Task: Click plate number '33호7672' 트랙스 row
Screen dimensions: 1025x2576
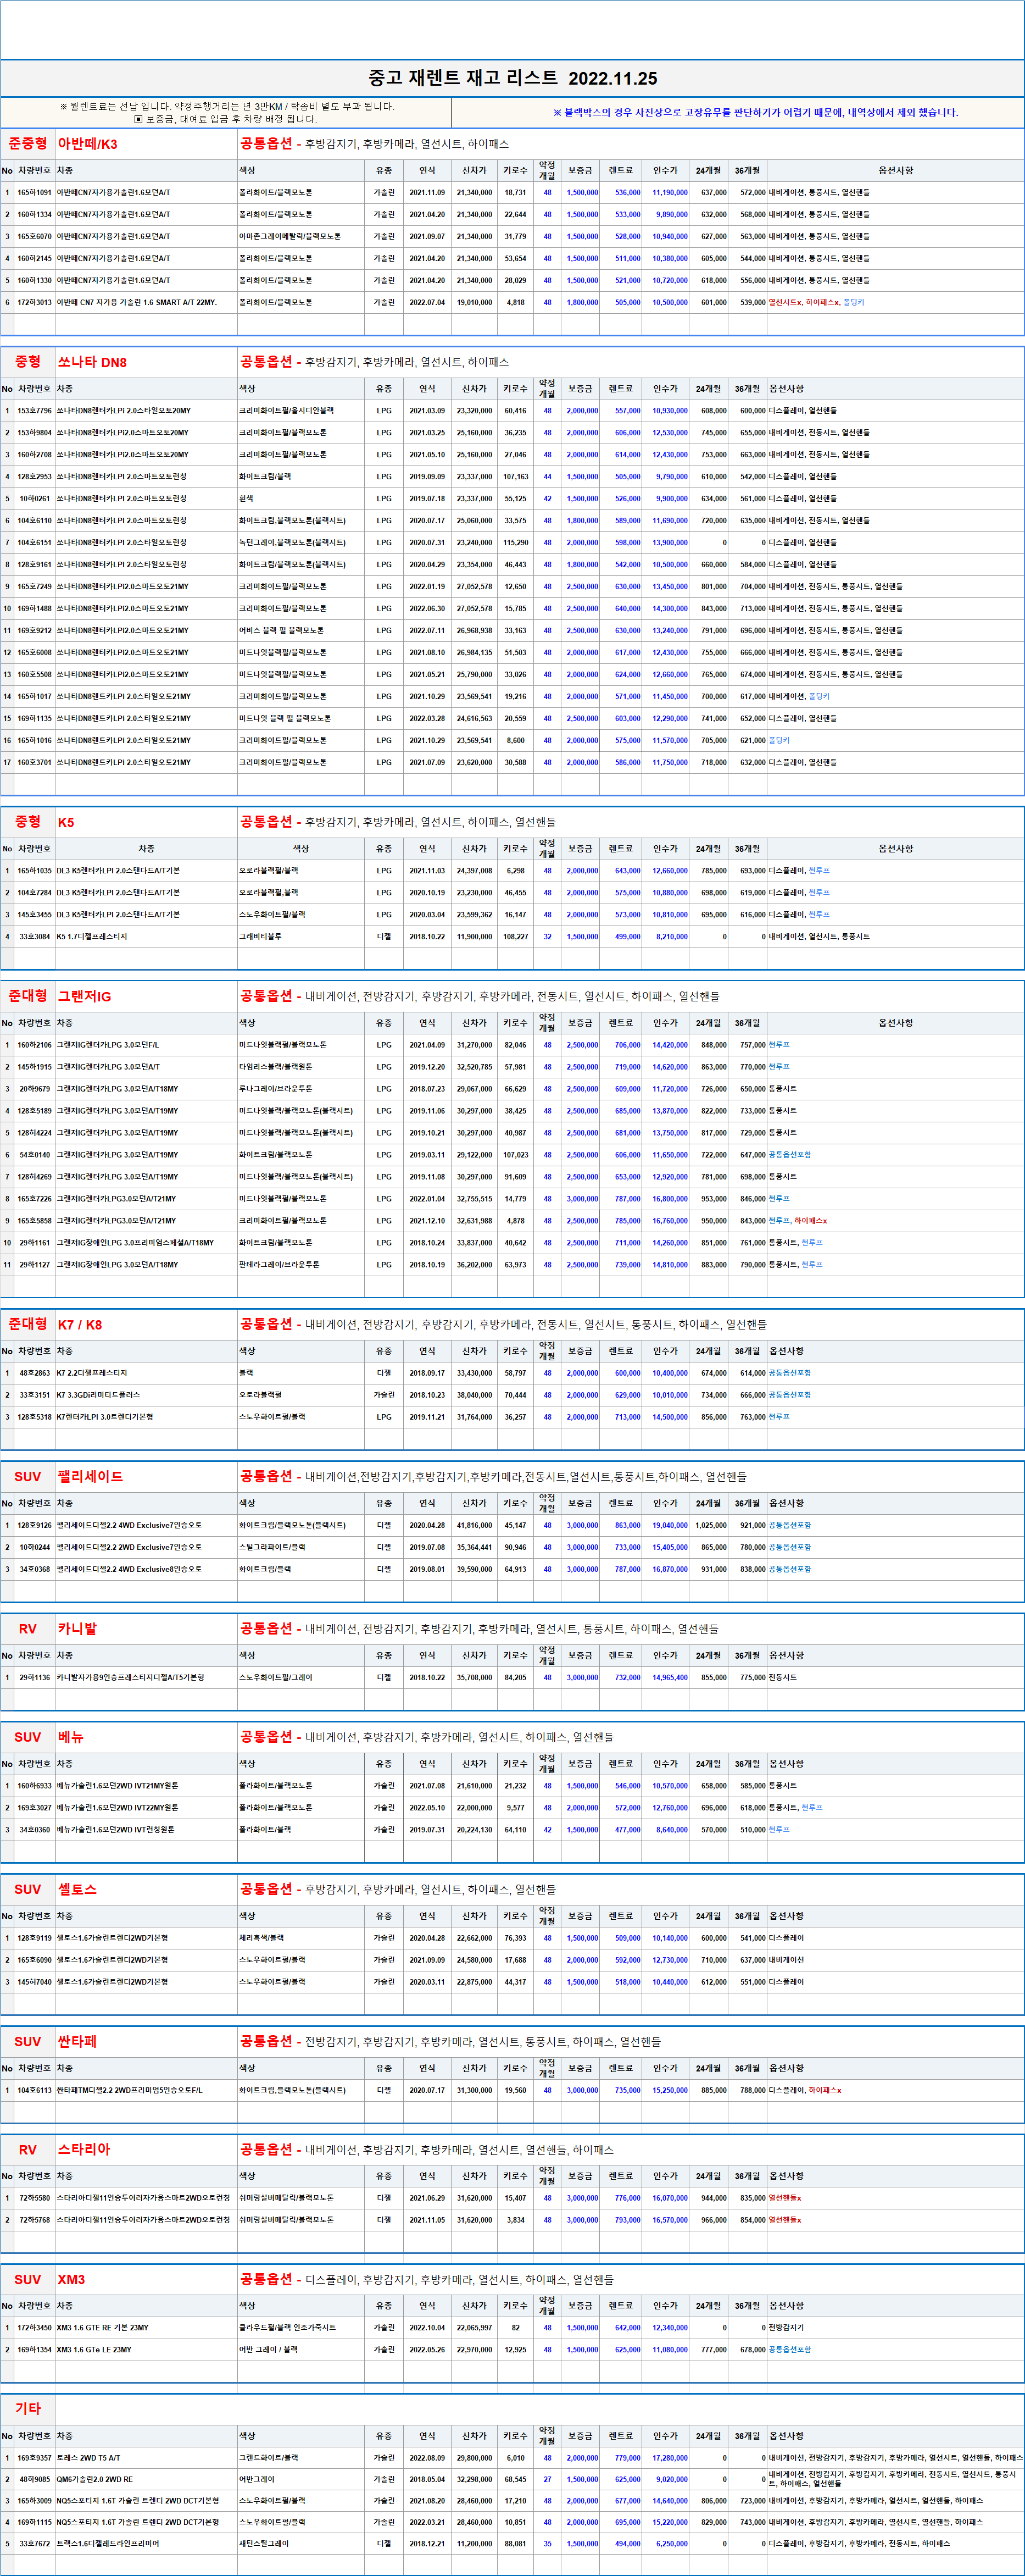Action: 35,2544
